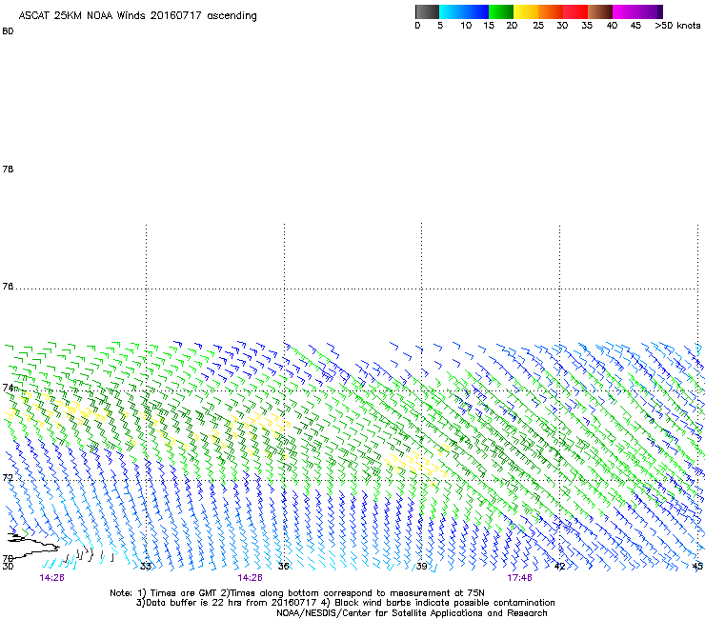The image size is (705, 619).
Task: Click the title 'ASCAT 25KM NOAA Winds 20160717 ascending'
Action: point(137,16)
